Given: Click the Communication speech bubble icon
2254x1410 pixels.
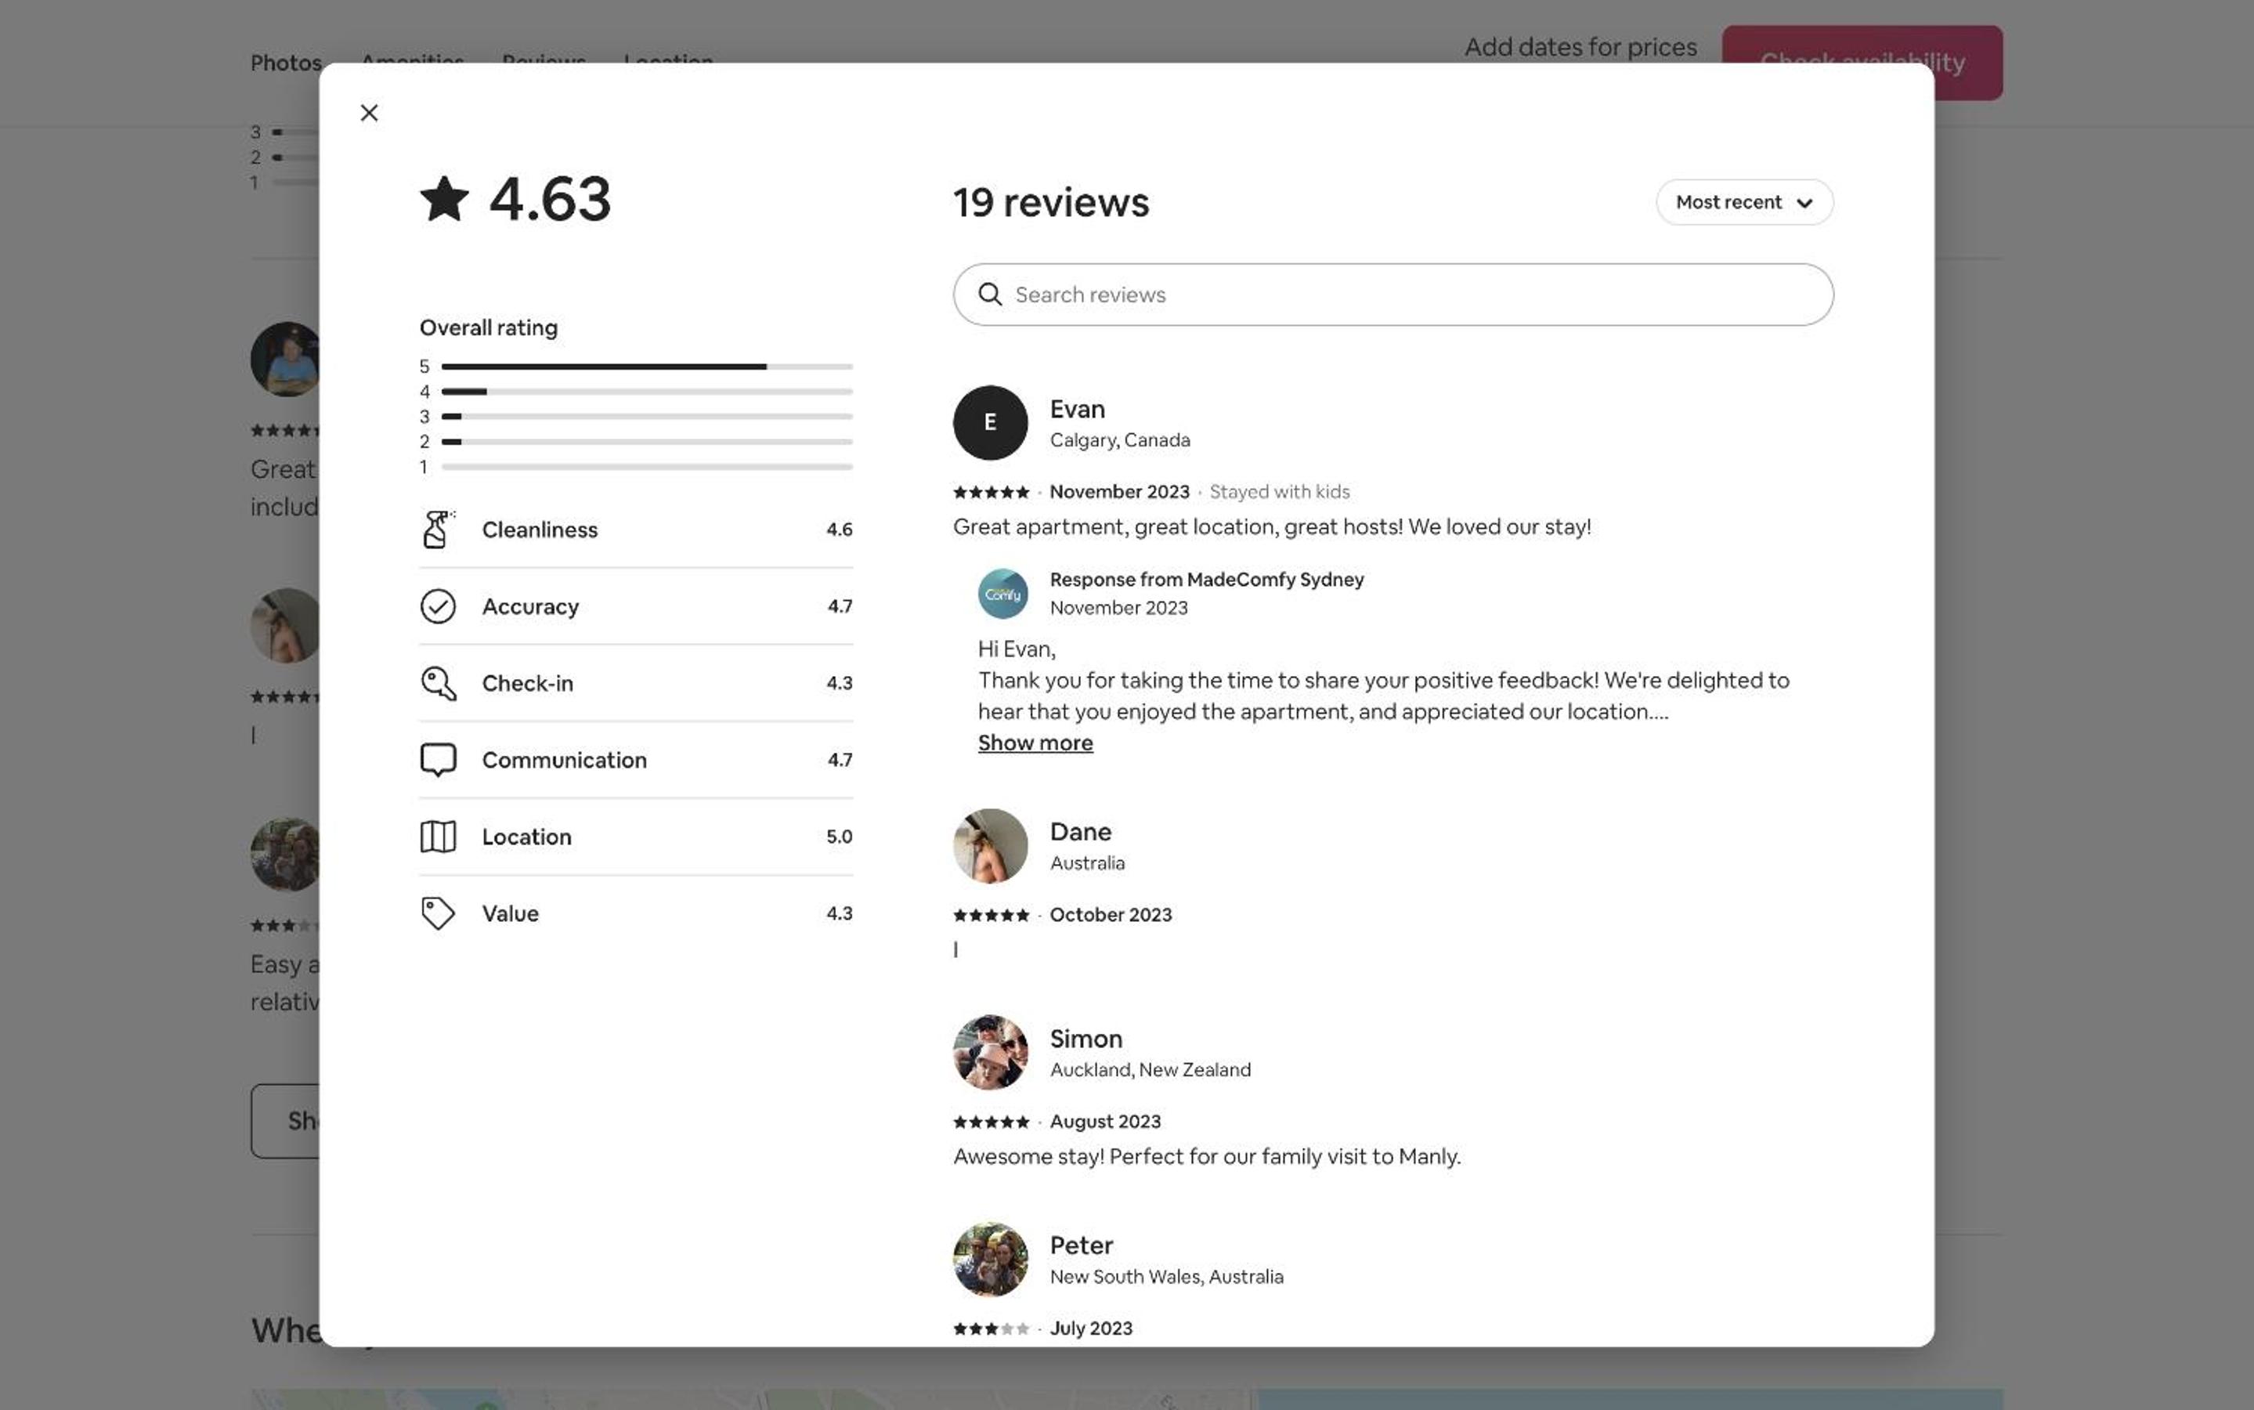Looking at the screenshot, I should (x=438, y=760).
